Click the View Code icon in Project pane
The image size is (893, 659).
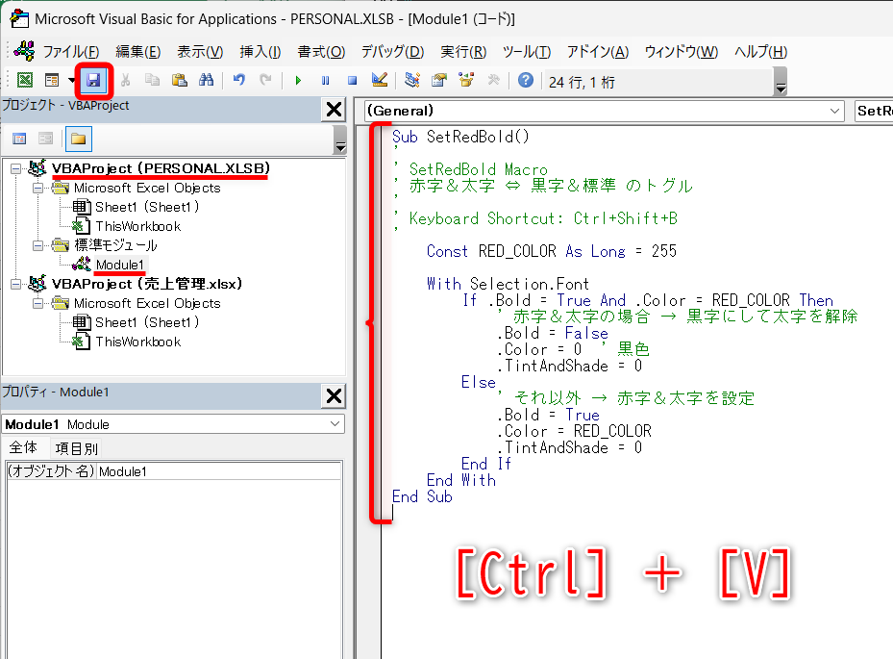point(19,139)
